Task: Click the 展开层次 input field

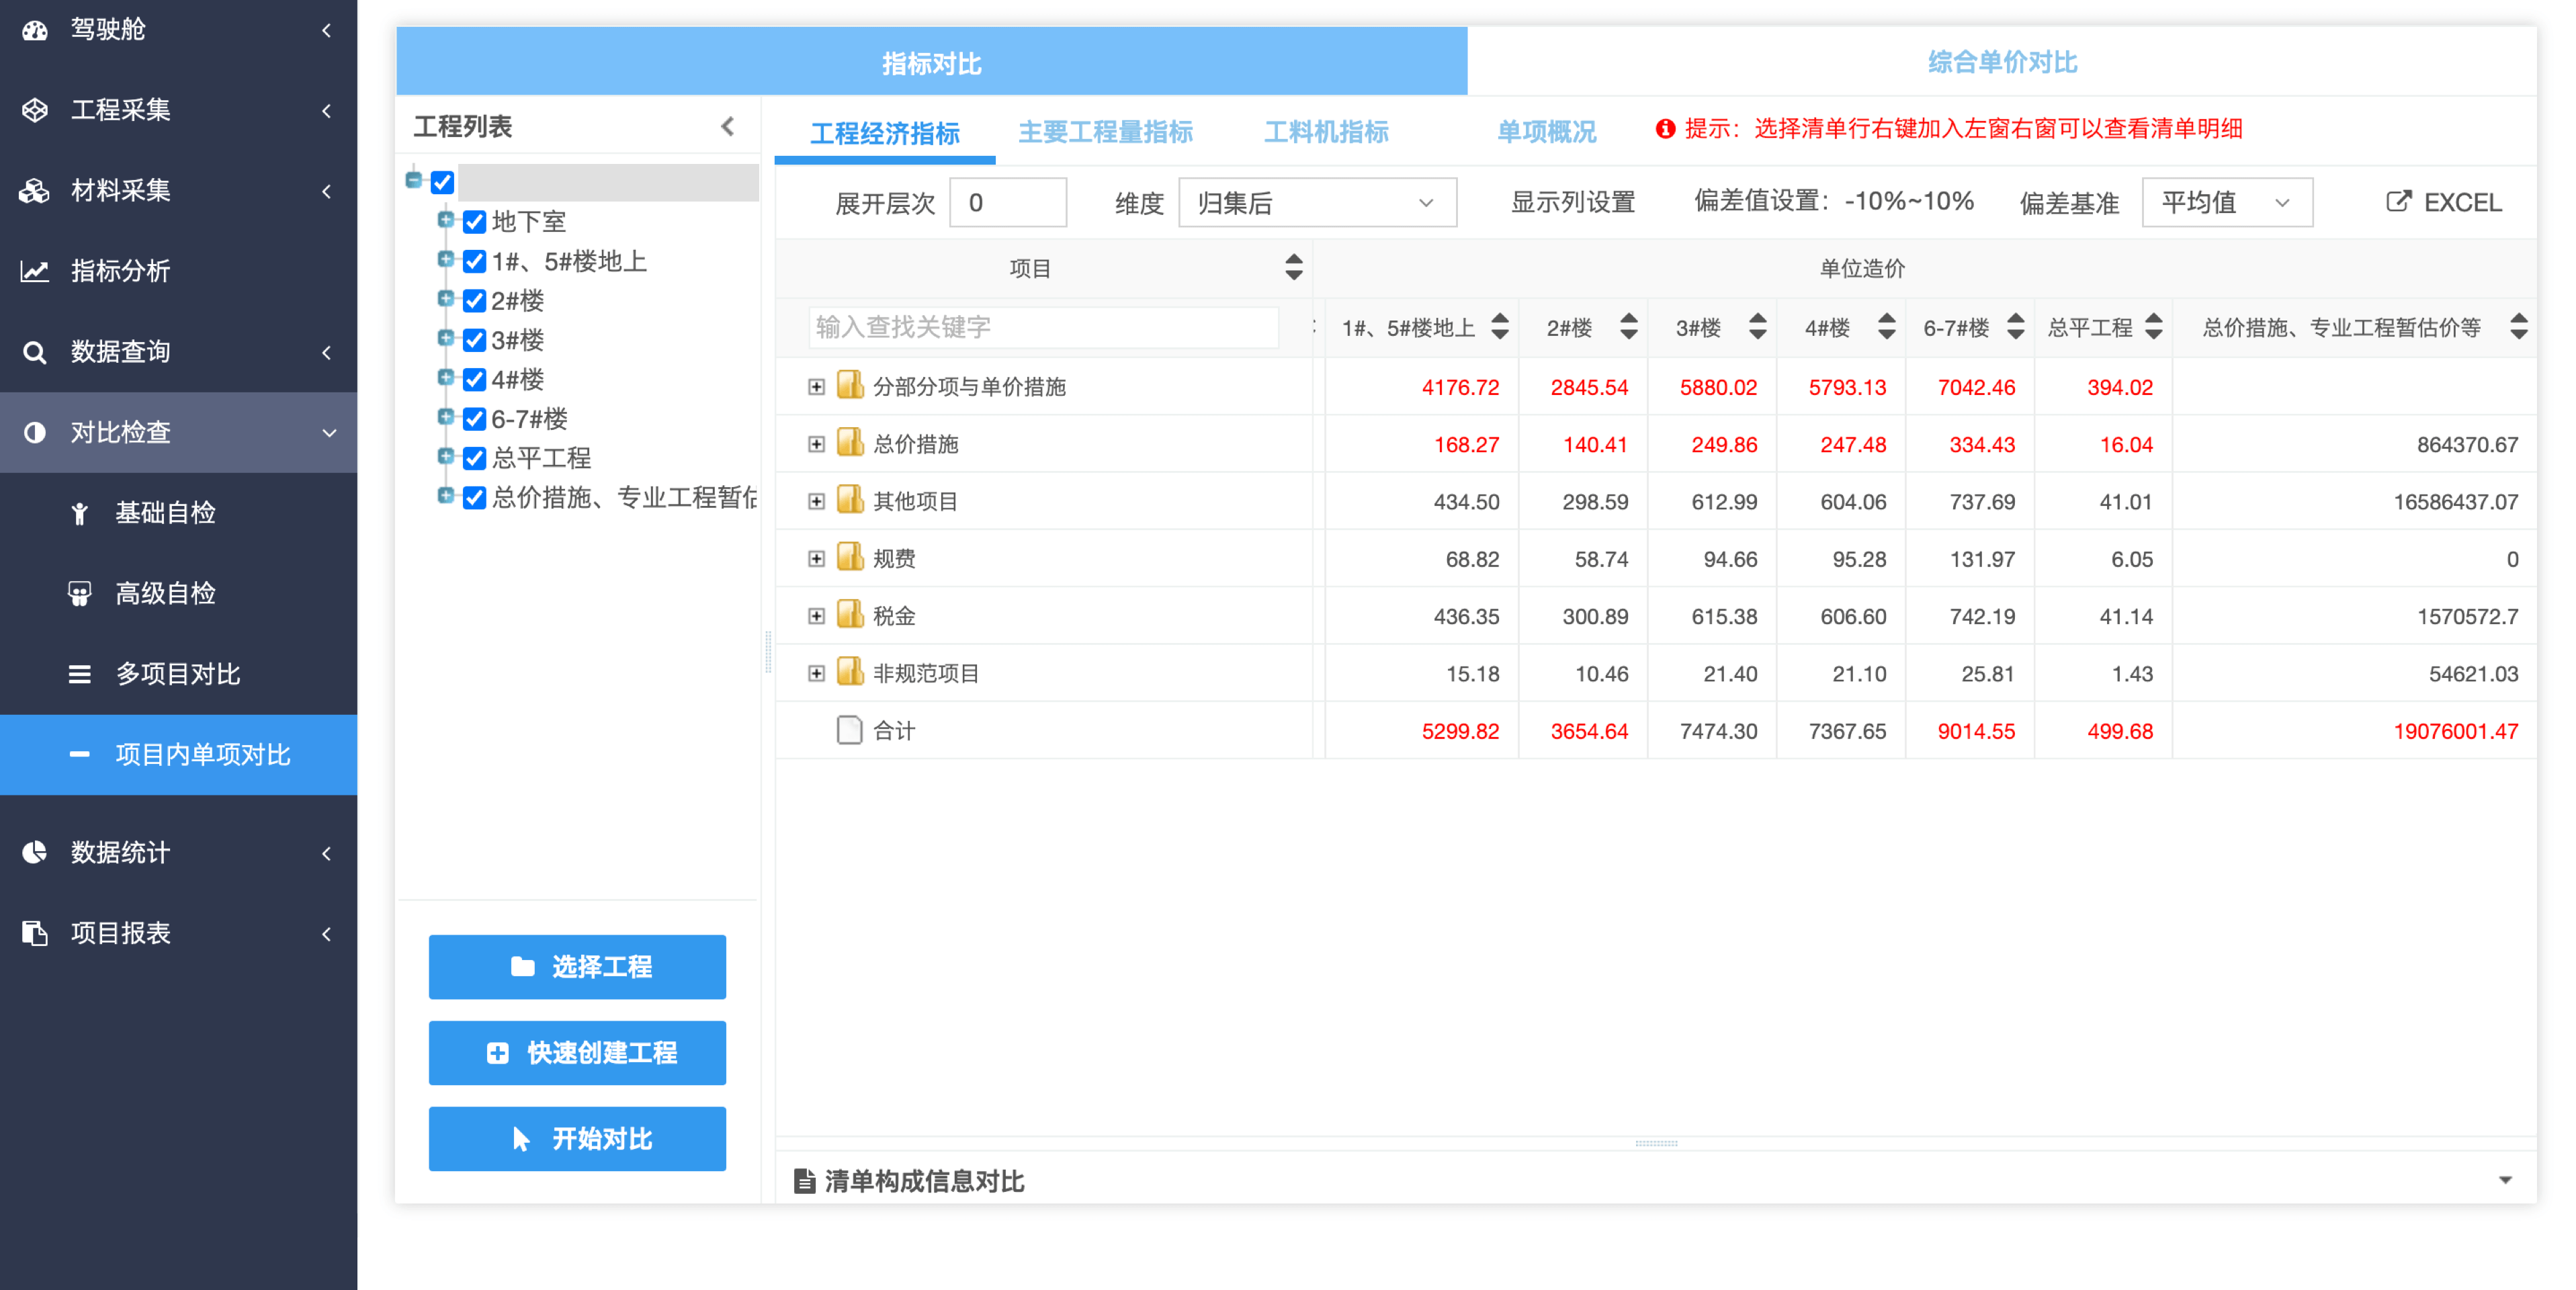Action: tap(1007, 203)
